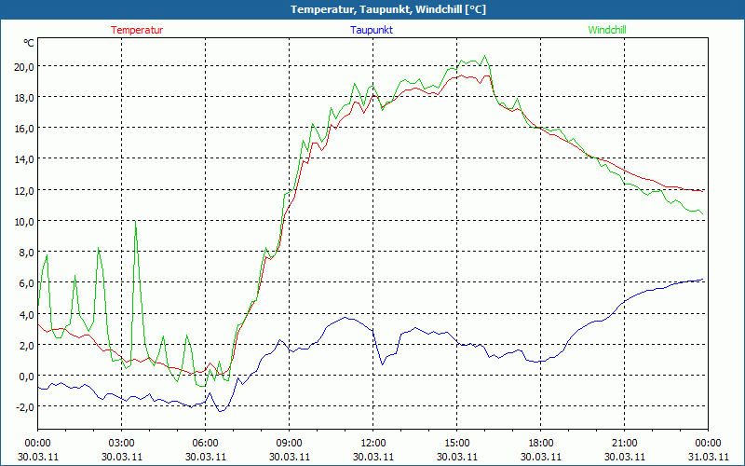Click the -2,0 y-axis value
This screenshot has height=466, width=745.
[25, 407]
